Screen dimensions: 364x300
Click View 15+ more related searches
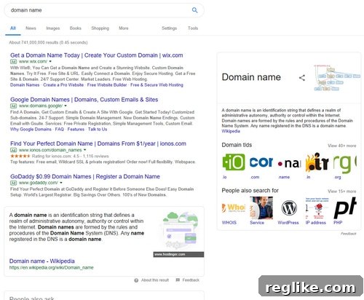[x=342, y=192]
